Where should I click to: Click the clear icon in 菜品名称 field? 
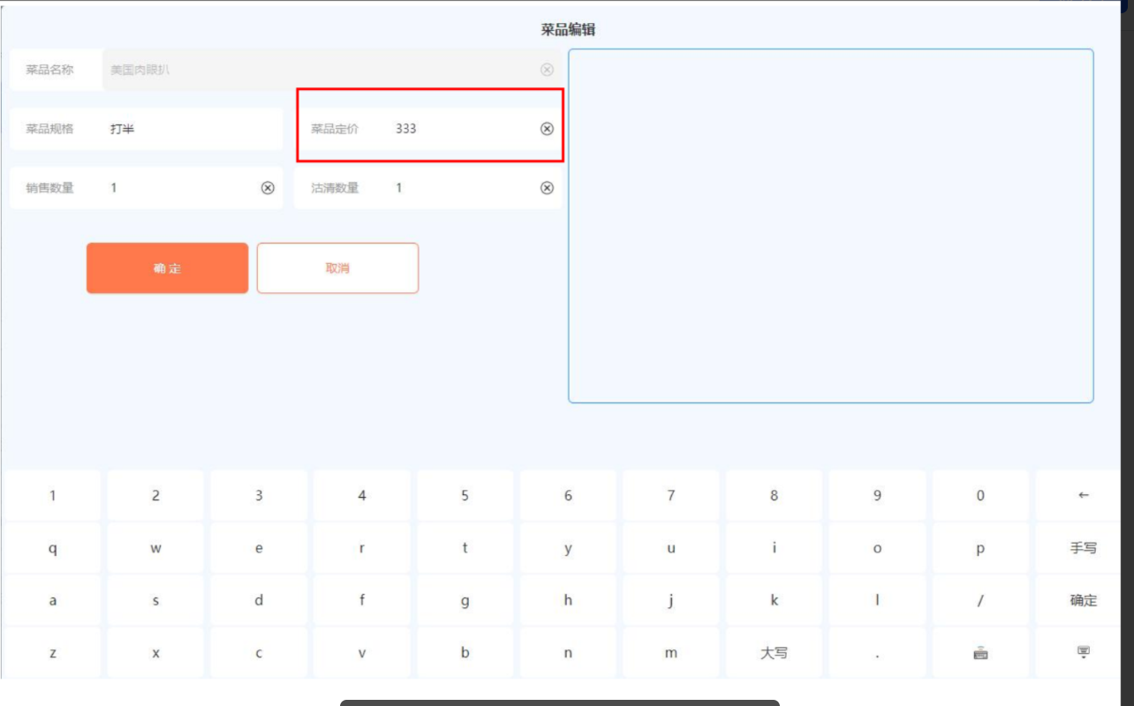(547, 70)
